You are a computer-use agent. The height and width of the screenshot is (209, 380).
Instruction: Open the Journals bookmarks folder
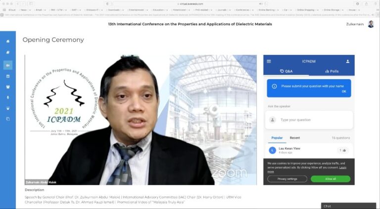[x=223, y=10]
